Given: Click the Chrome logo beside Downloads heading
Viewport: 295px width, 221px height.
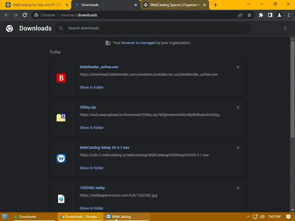Looking at the screenshot, I should 10,28.
